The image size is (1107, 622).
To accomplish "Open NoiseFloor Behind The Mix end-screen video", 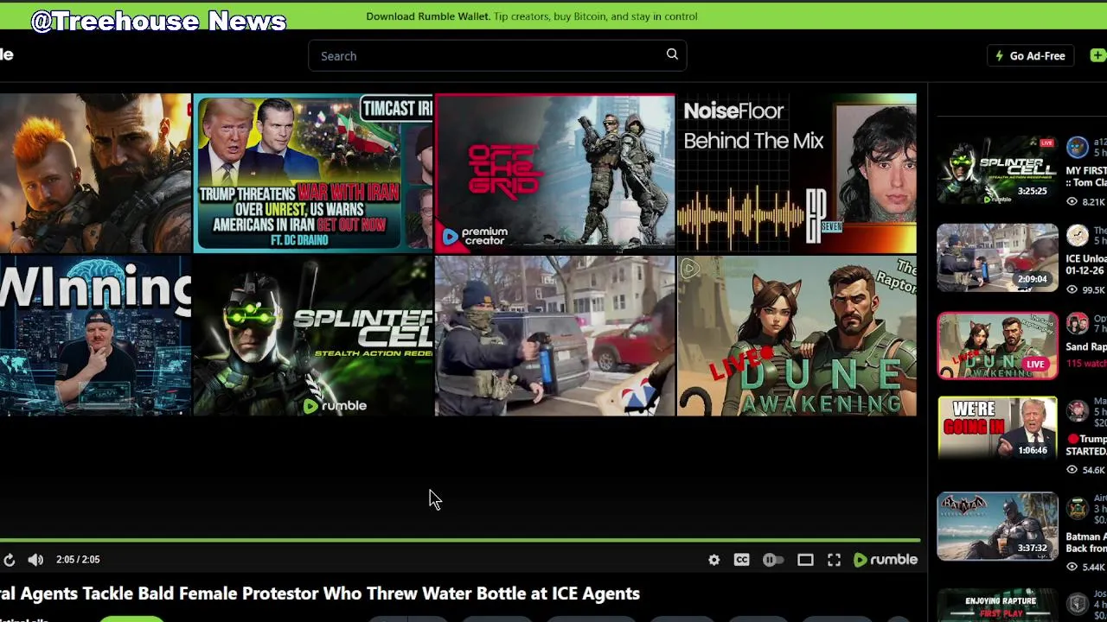I will 797,173.
